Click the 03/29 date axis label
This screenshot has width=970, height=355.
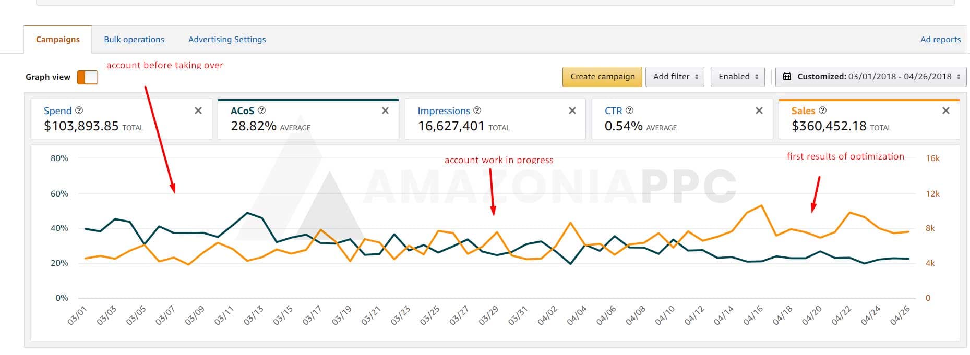pos(489,316)
